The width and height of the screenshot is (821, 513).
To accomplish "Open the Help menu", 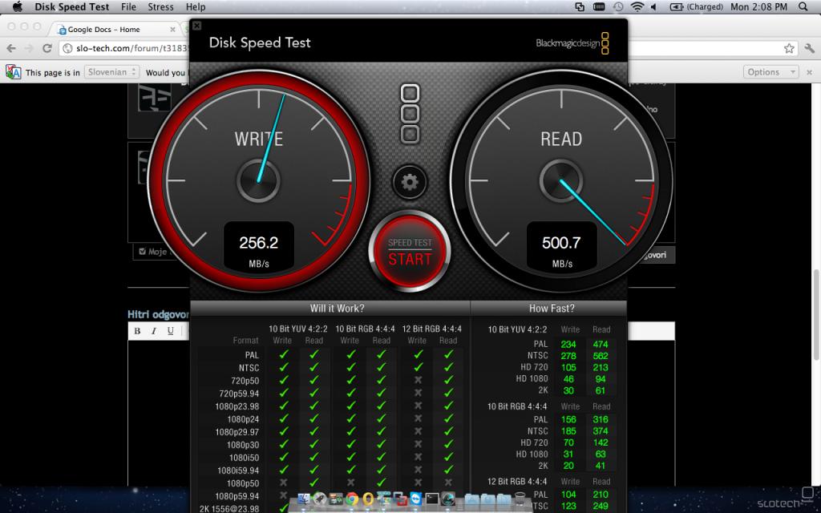I will click(196, 6).
